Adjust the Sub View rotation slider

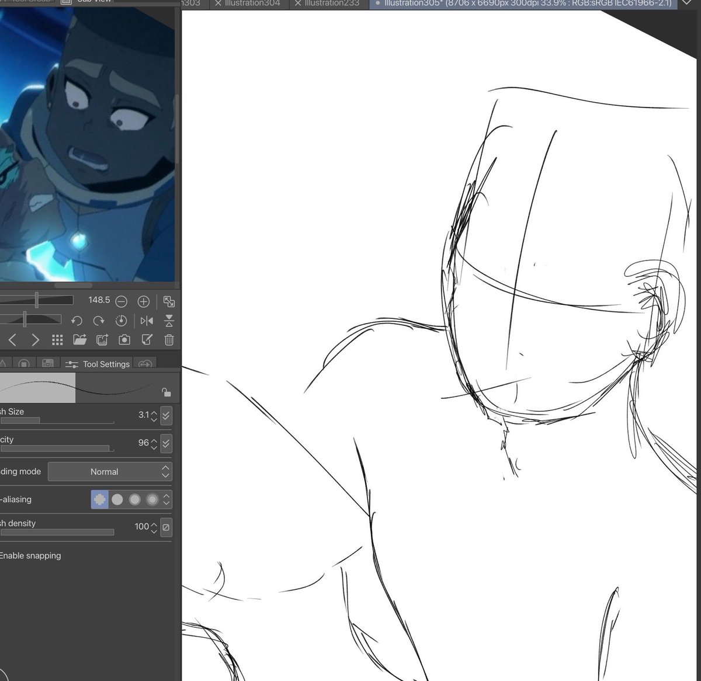click(x=30, y=319)
